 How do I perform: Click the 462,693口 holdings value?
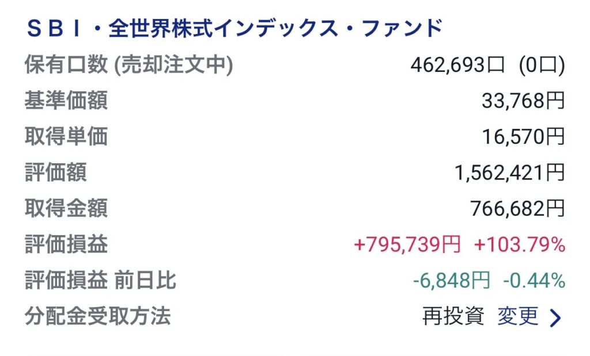coord(457,65)
